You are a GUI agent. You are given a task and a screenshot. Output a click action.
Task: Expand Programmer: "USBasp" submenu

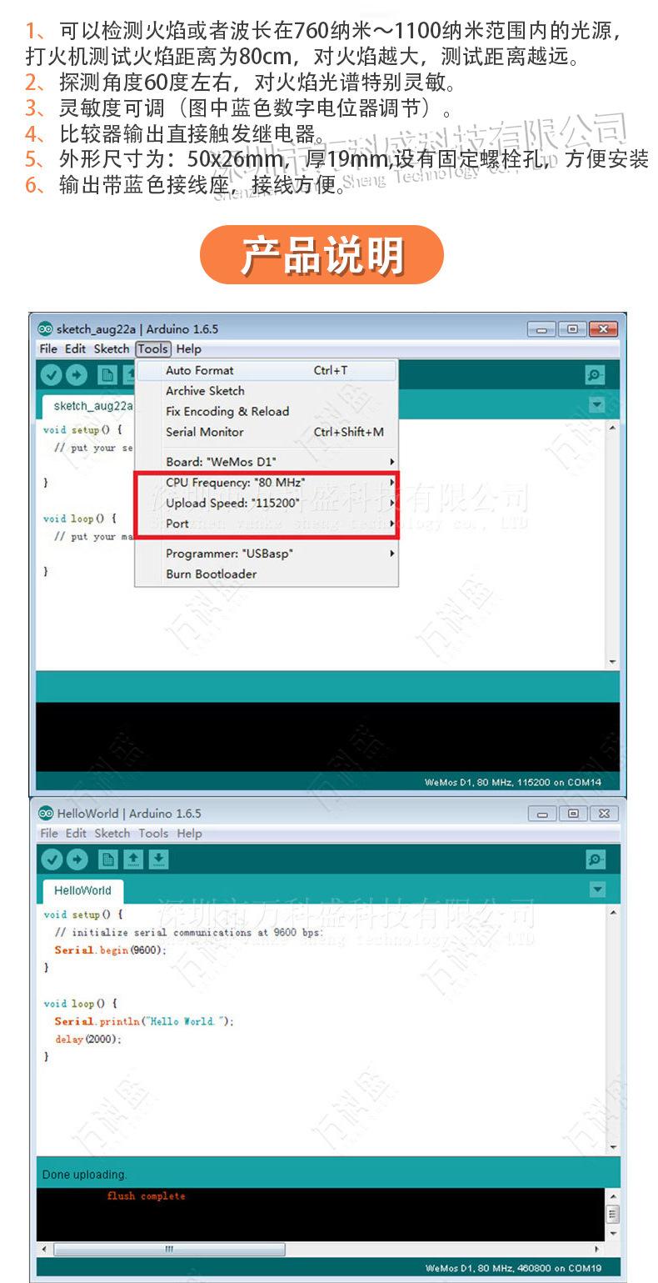pos(267,553)
